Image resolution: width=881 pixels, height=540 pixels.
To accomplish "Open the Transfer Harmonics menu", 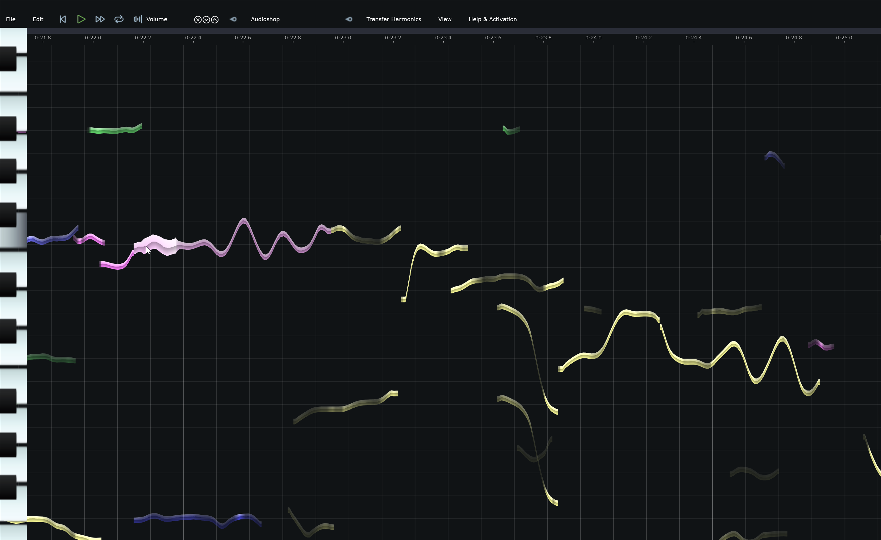I will coord(393,19).
